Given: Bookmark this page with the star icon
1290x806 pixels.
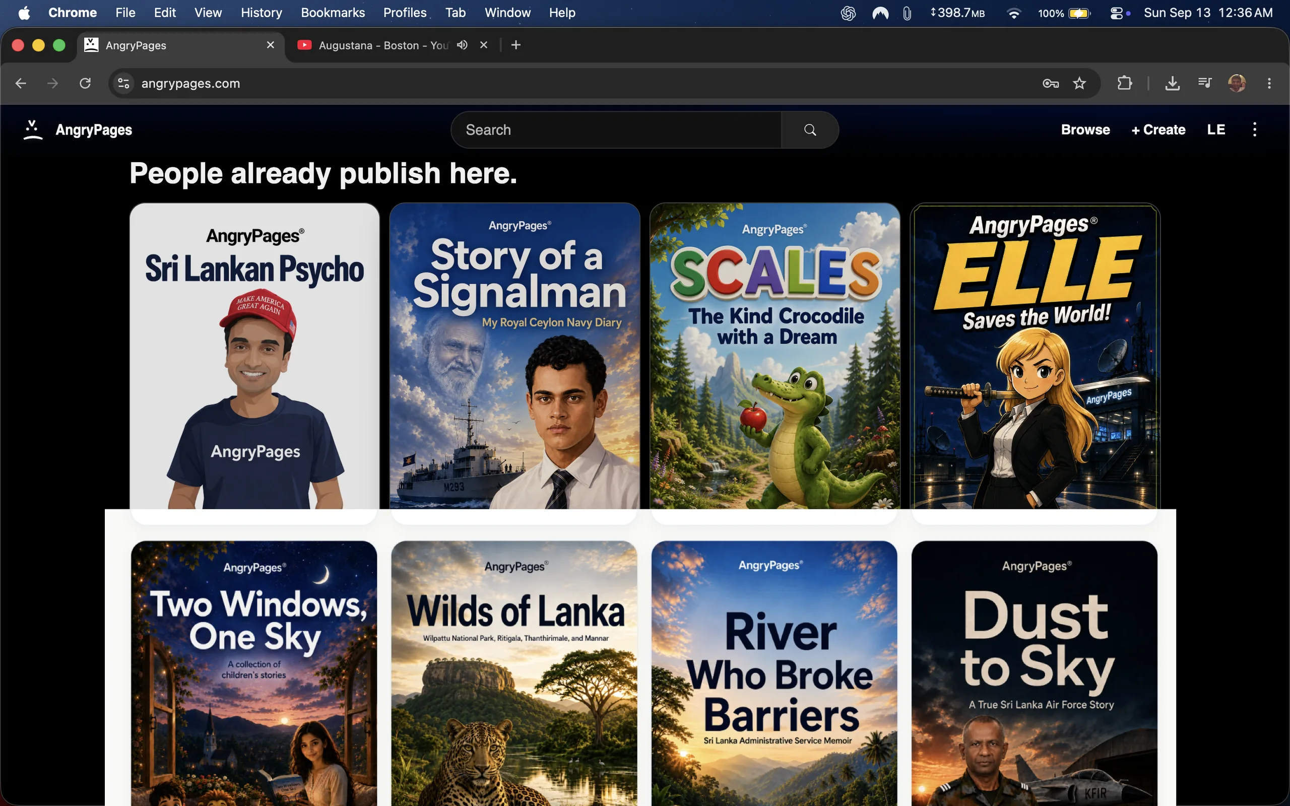Looking at the screenshot, I should click(1079, 83).
